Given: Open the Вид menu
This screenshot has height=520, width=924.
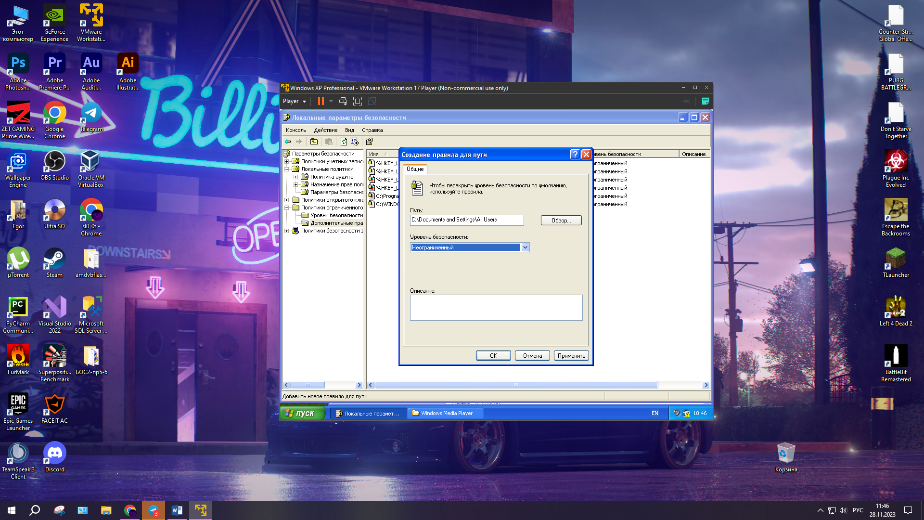Looking at the screenshot, I should (x=349, y=130).
